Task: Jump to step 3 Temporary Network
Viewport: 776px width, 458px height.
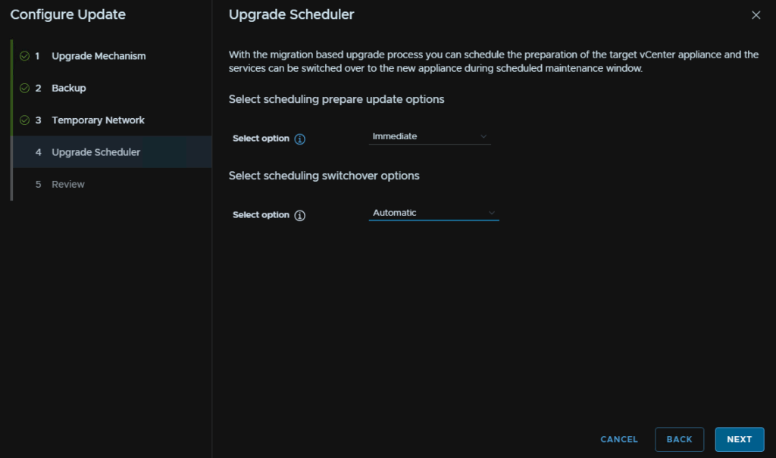Action: click(x=98, y=120)
